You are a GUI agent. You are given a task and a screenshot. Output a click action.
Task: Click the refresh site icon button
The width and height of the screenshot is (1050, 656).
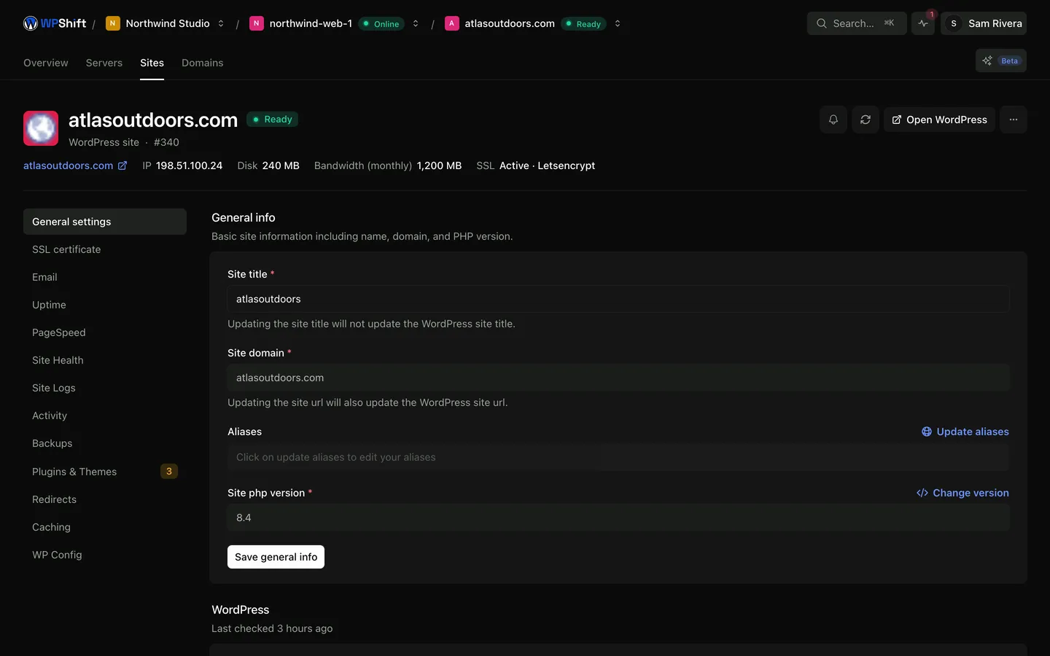(866, 120)
